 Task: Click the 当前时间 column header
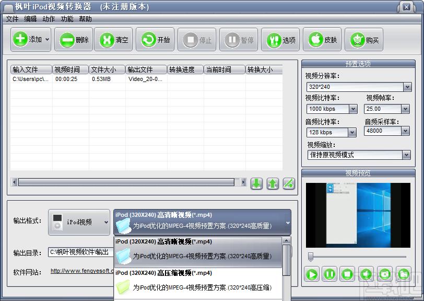224,70
